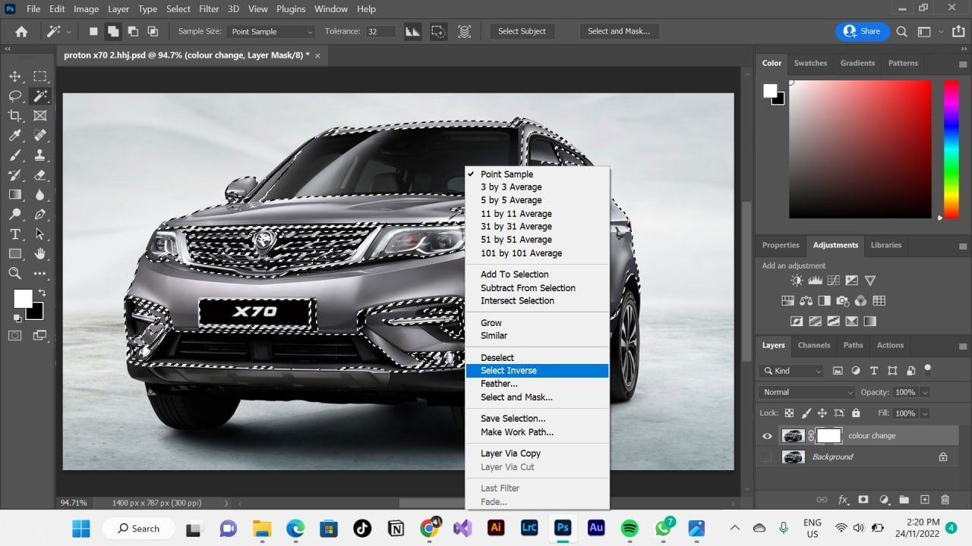972x546 pixels.
Task: Expand the blend mode Normal dropdown
Action: click(x=806, y=392)
